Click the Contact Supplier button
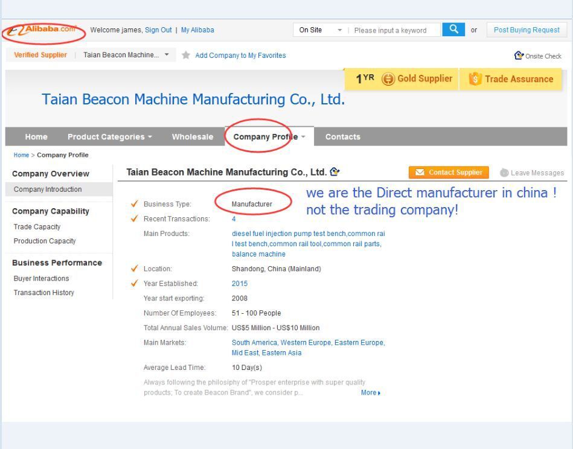This screenshot has height=449, width=573. 449,172
